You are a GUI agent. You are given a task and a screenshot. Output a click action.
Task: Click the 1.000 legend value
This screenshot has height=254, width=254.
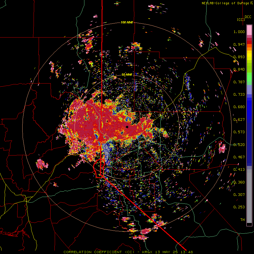point(239,32)
